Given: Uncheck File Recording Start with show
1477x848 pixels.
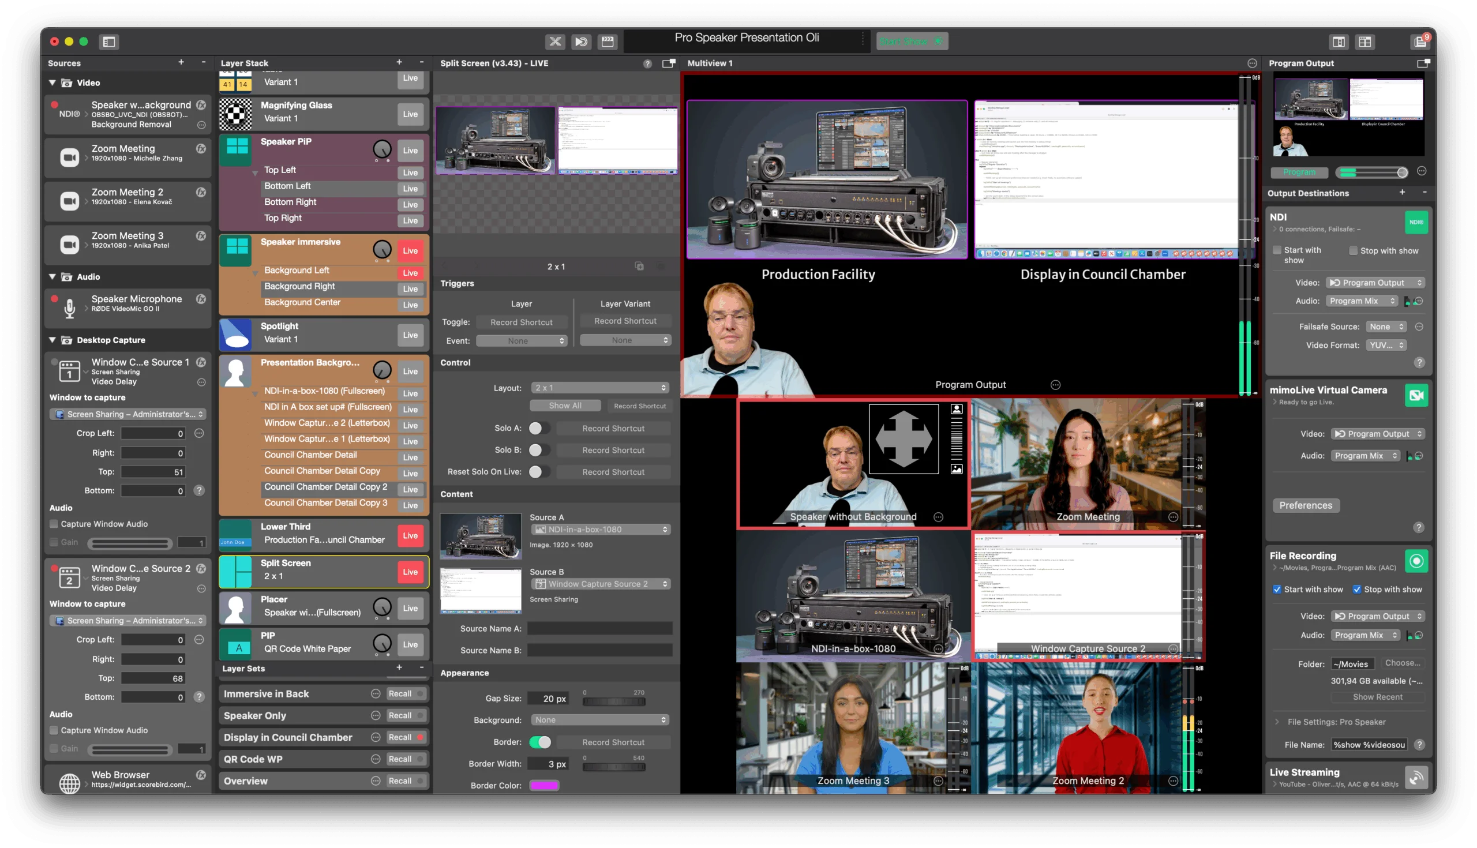Looking at the screenshot, I should click(x=1277, y=590).
